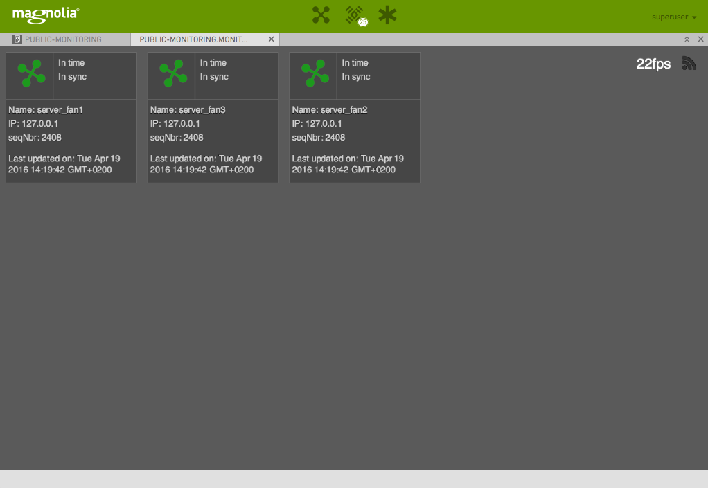Open the App Launcher icon in header
The image size is (708, 488).
coord(321,15)
